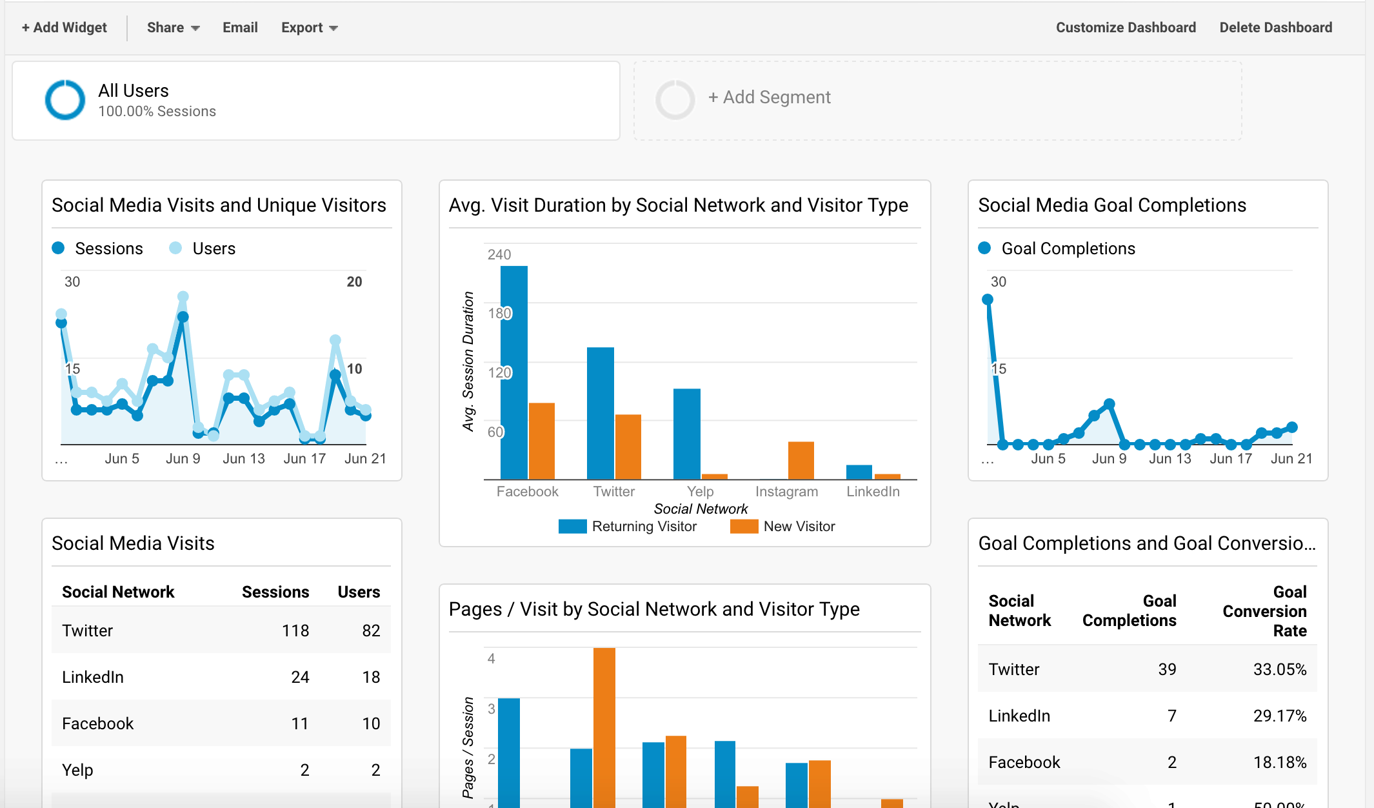Click the Jun 9 peak point on Sessions chart

point(183,317)
